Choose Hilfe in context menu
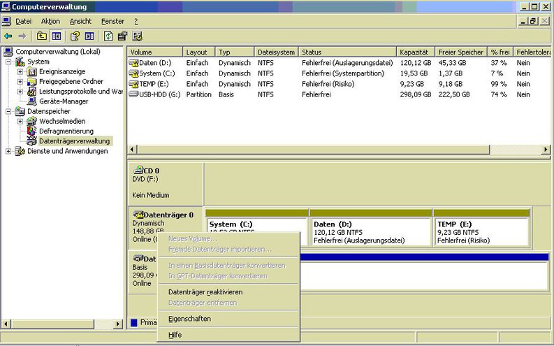This screenshot has height=346, width=554. pyautogui.click(x=228, y=335)
